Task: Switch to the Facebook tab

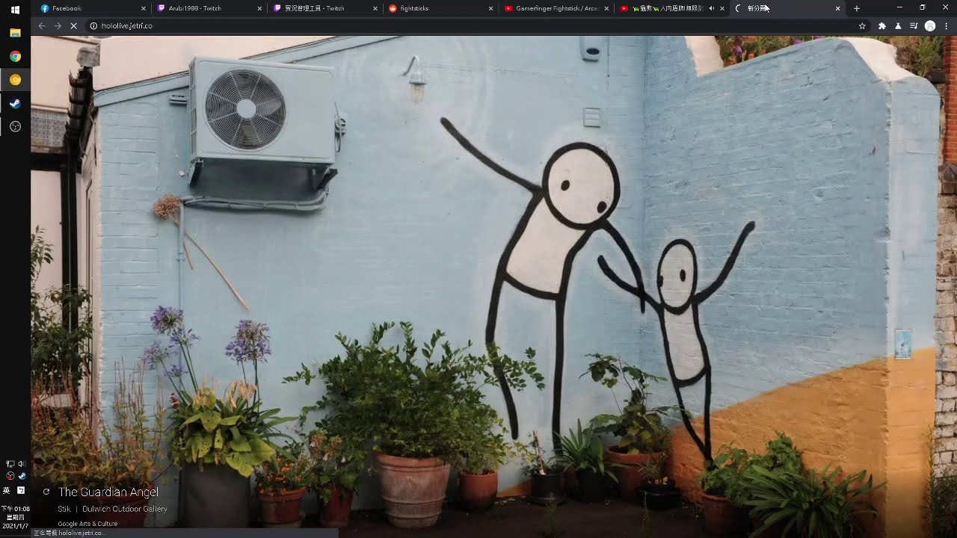Action: pos(93,8)
